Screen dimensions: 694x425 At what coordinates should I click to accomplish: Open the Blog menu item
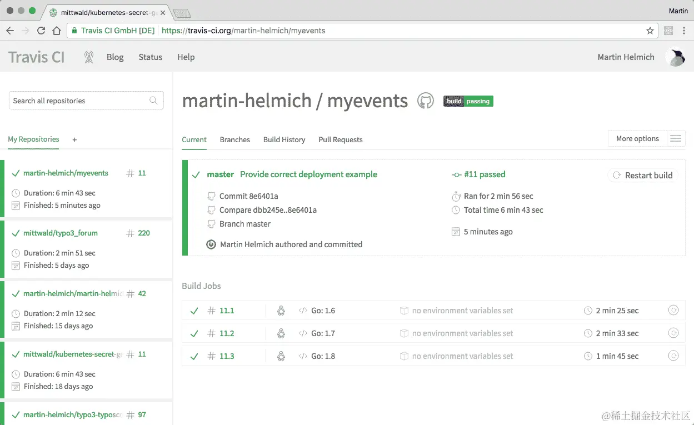(115, 57)
